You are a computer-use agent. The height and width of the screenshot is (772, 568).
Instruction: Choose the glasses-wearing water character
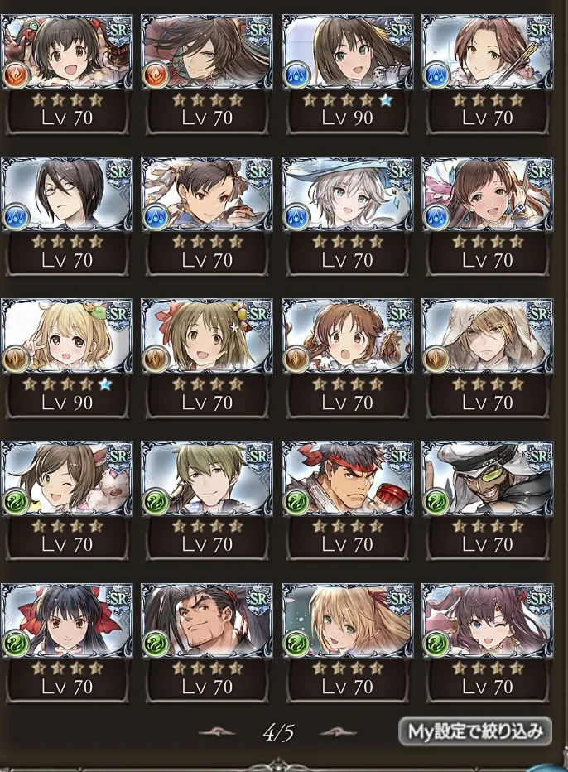point(67,195)
